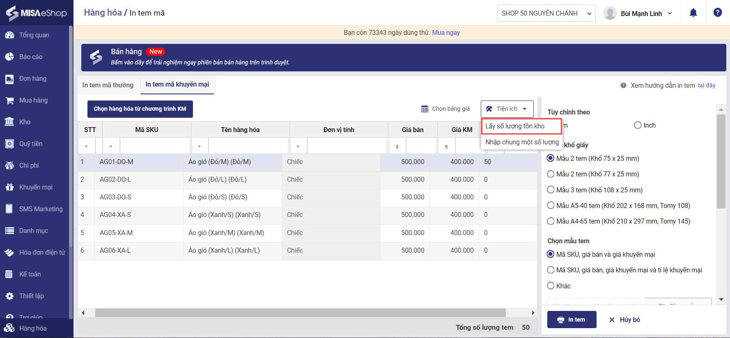Click the Thiết lập gear icon
Screen dimensions: 730x338
click(x=9, y=296)
